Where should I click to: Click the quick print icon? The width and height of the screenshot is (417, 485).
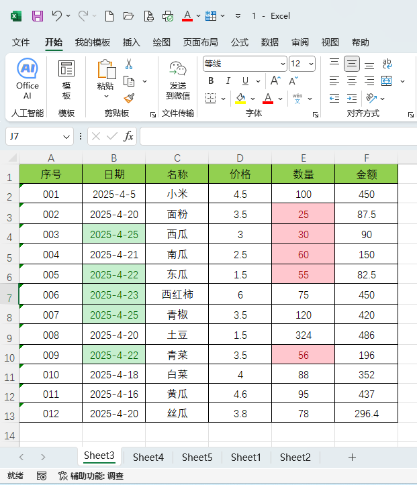tap(168, 16)
